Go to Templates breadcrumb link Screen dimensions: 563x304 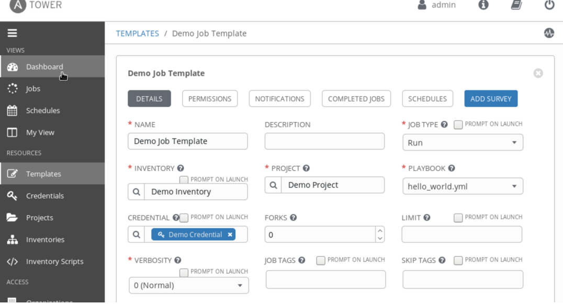137,33
